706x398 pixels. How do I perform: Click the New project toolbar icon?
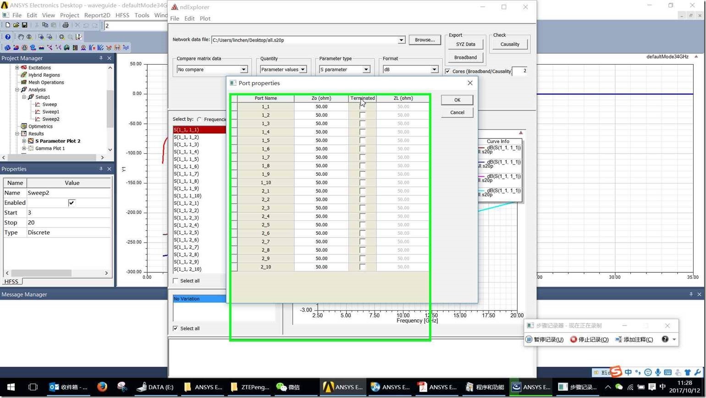pyautogui.click(x=7, y=25)
